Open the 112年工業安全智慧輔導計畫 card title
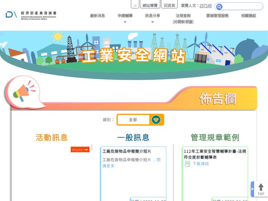 coord(215,154)
